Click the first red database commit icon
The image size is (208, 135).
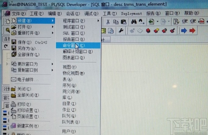point(148,31)
